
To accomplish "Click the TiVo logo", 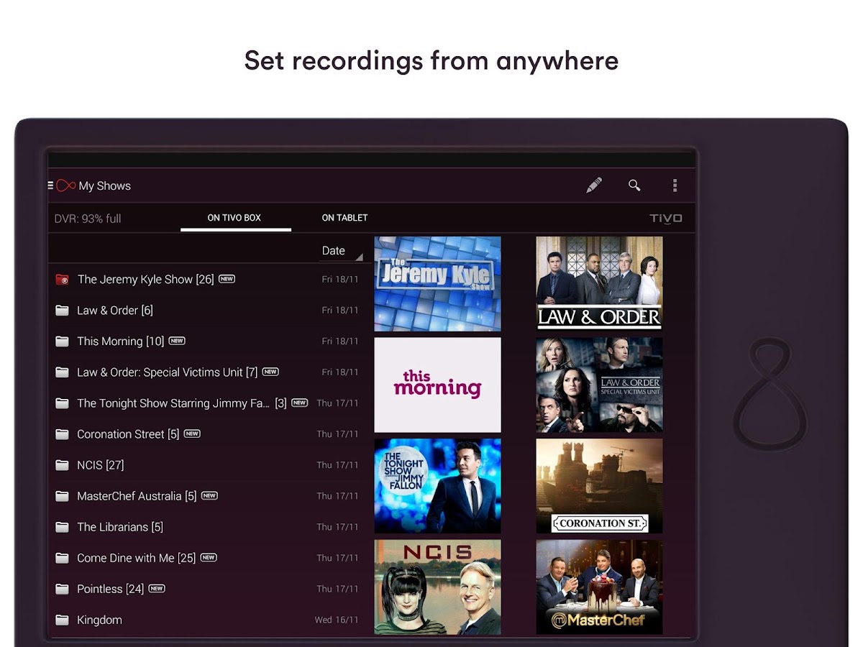I will 666,219.
